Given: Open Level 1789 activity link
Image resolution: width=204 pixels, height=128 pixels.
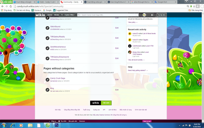Looking at the screenshot, I should click(150, 46).
